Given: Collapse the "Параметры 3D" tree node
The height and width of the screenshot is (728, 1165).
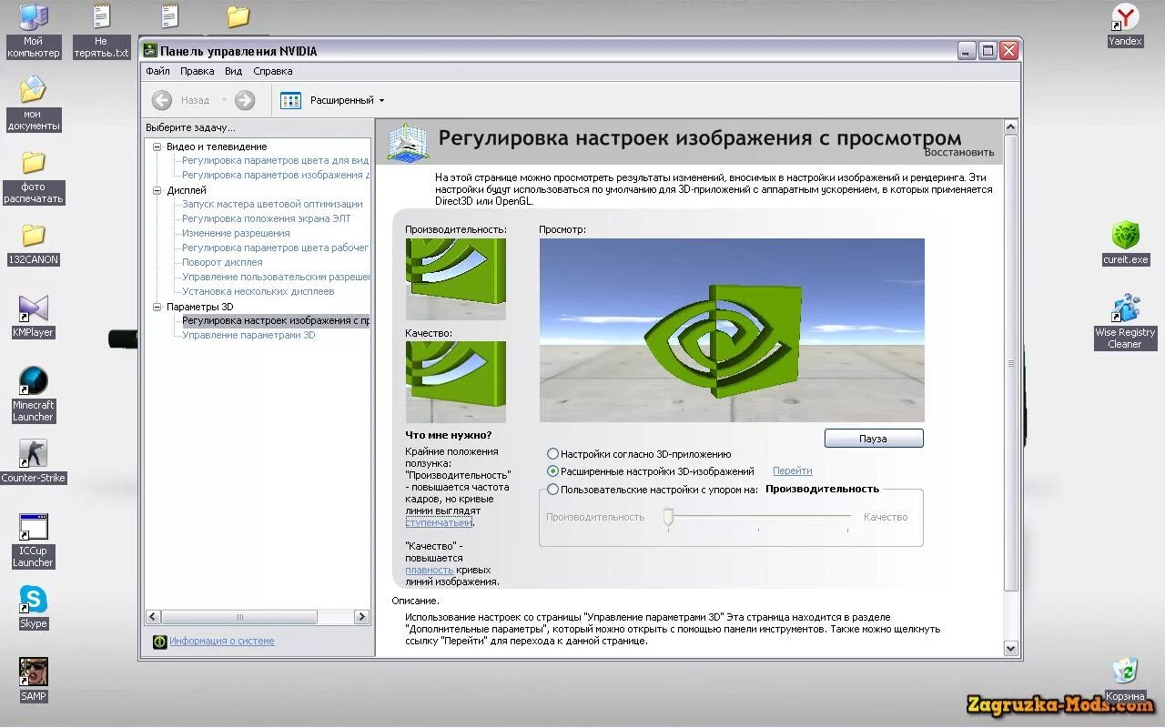Looking at the screenshot, I should 157,307.
